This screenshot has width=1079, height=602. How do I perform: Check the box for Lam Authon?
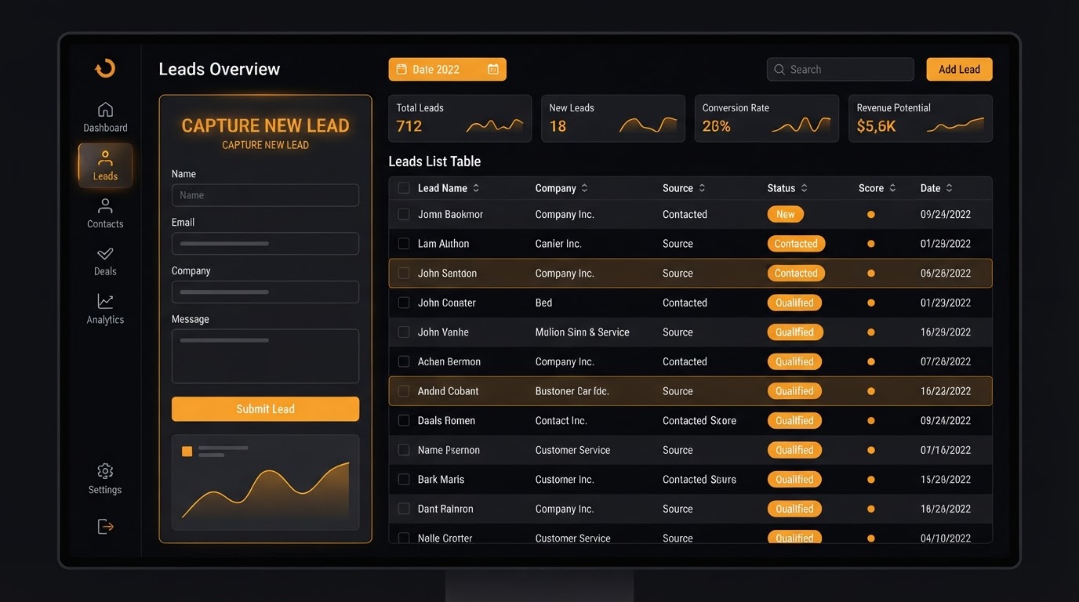point(404,244)
